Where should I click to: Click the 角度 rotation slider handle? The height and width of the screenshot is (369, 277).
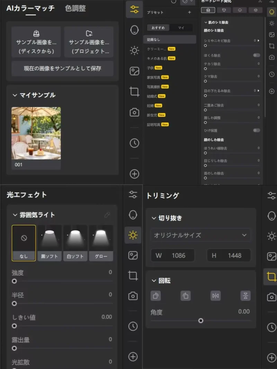point(201,321)
